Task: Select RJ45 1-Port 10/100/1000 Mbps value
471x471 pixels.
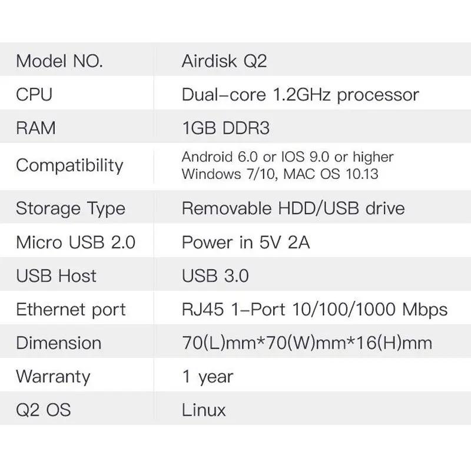Action: coord(314,310)
